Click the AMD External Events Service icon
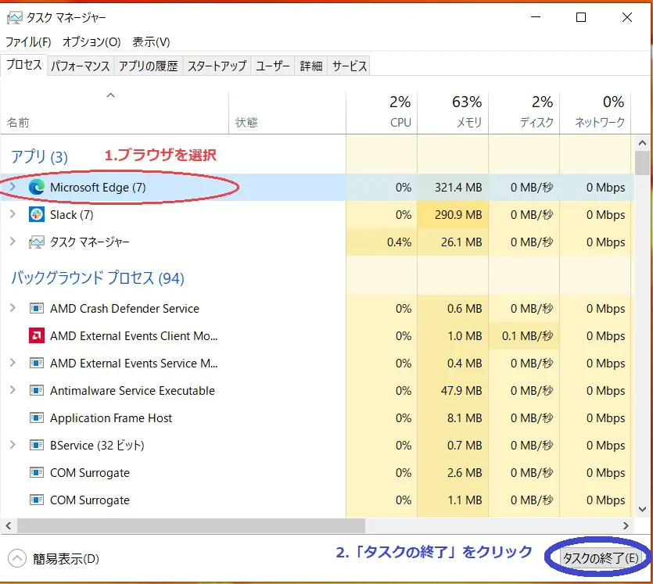 click(37, 364)
